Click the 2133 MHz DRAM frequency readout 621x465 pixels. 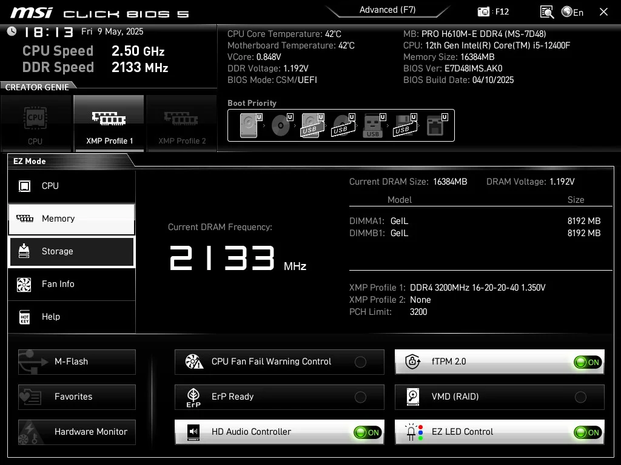238,258
